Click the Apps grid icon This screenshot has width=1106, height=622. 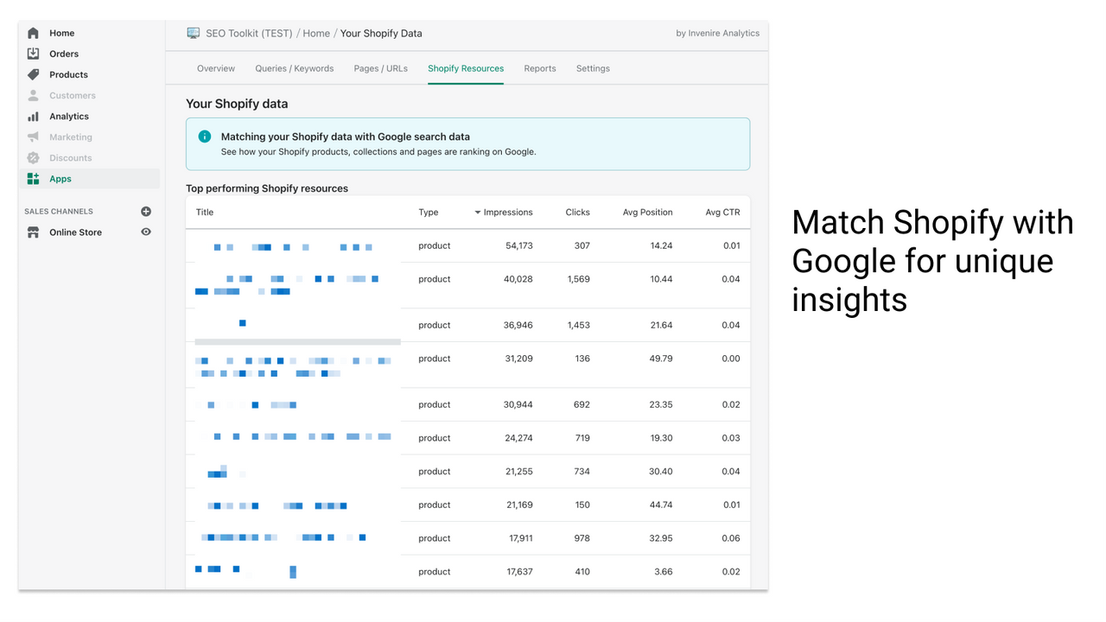pos(33,179)
